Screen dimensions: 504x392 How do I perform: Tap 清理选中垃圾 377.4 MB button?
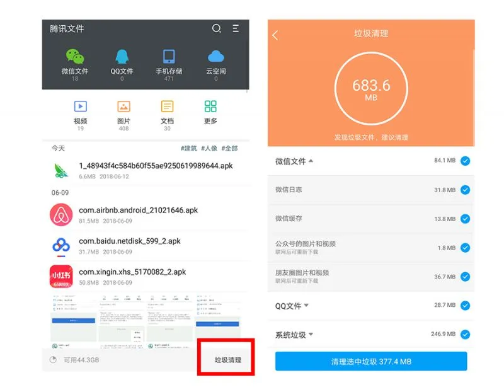(x=371, y=361)
